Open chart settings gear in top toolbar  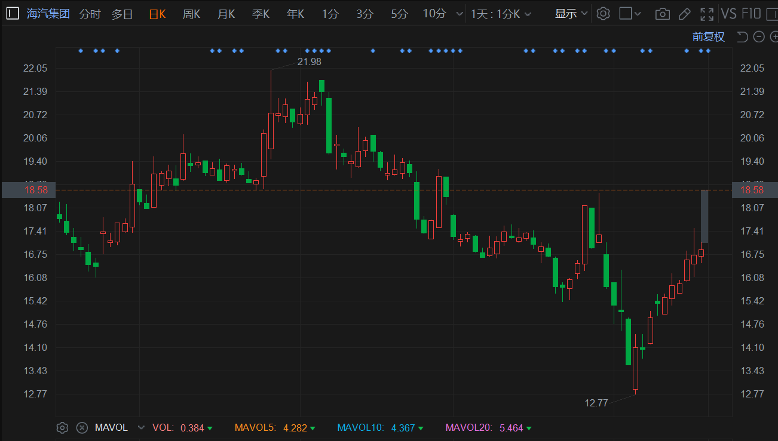[603, 14]
